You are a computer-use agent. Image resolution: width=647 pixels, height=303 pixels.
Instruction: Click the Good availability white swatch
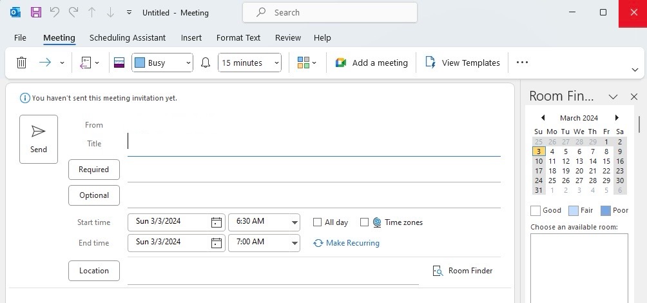[535, 211]
